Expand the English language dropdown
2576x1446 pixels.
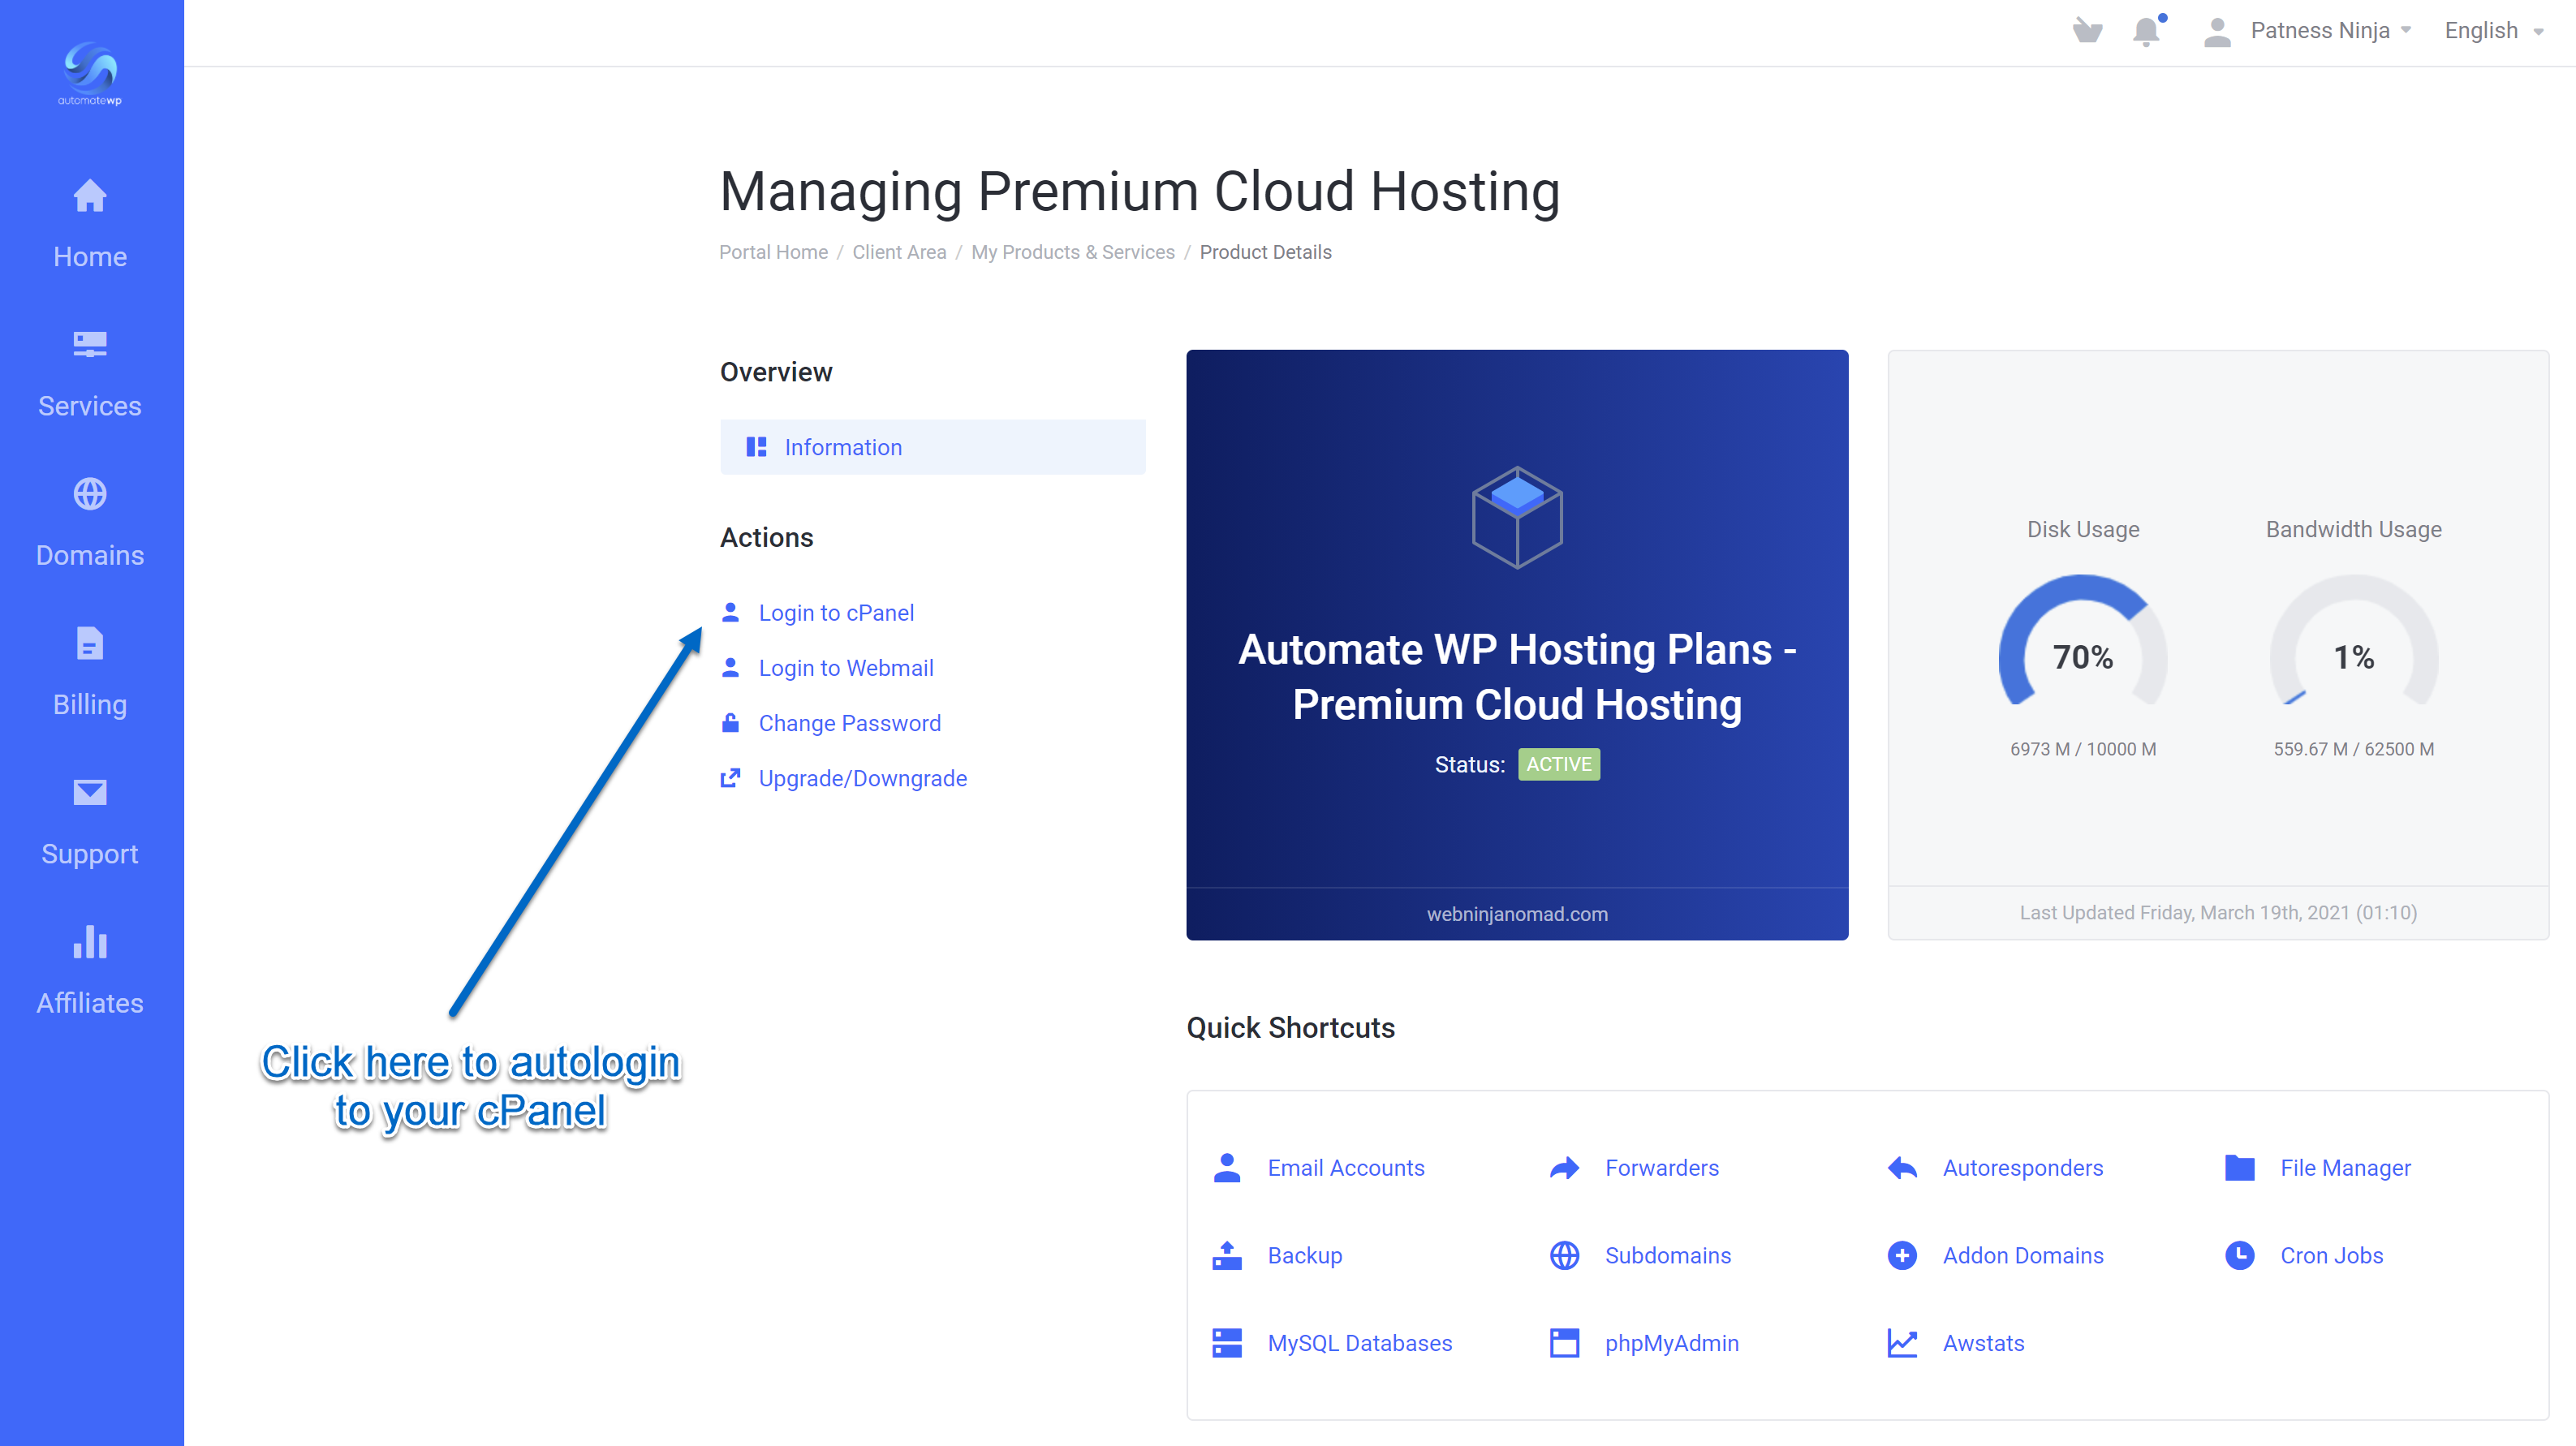click(x=2493, y=31)
